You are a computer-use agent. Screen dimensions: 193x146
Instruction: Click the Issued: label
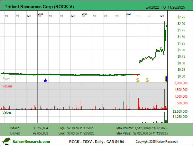tap(15, 128)
